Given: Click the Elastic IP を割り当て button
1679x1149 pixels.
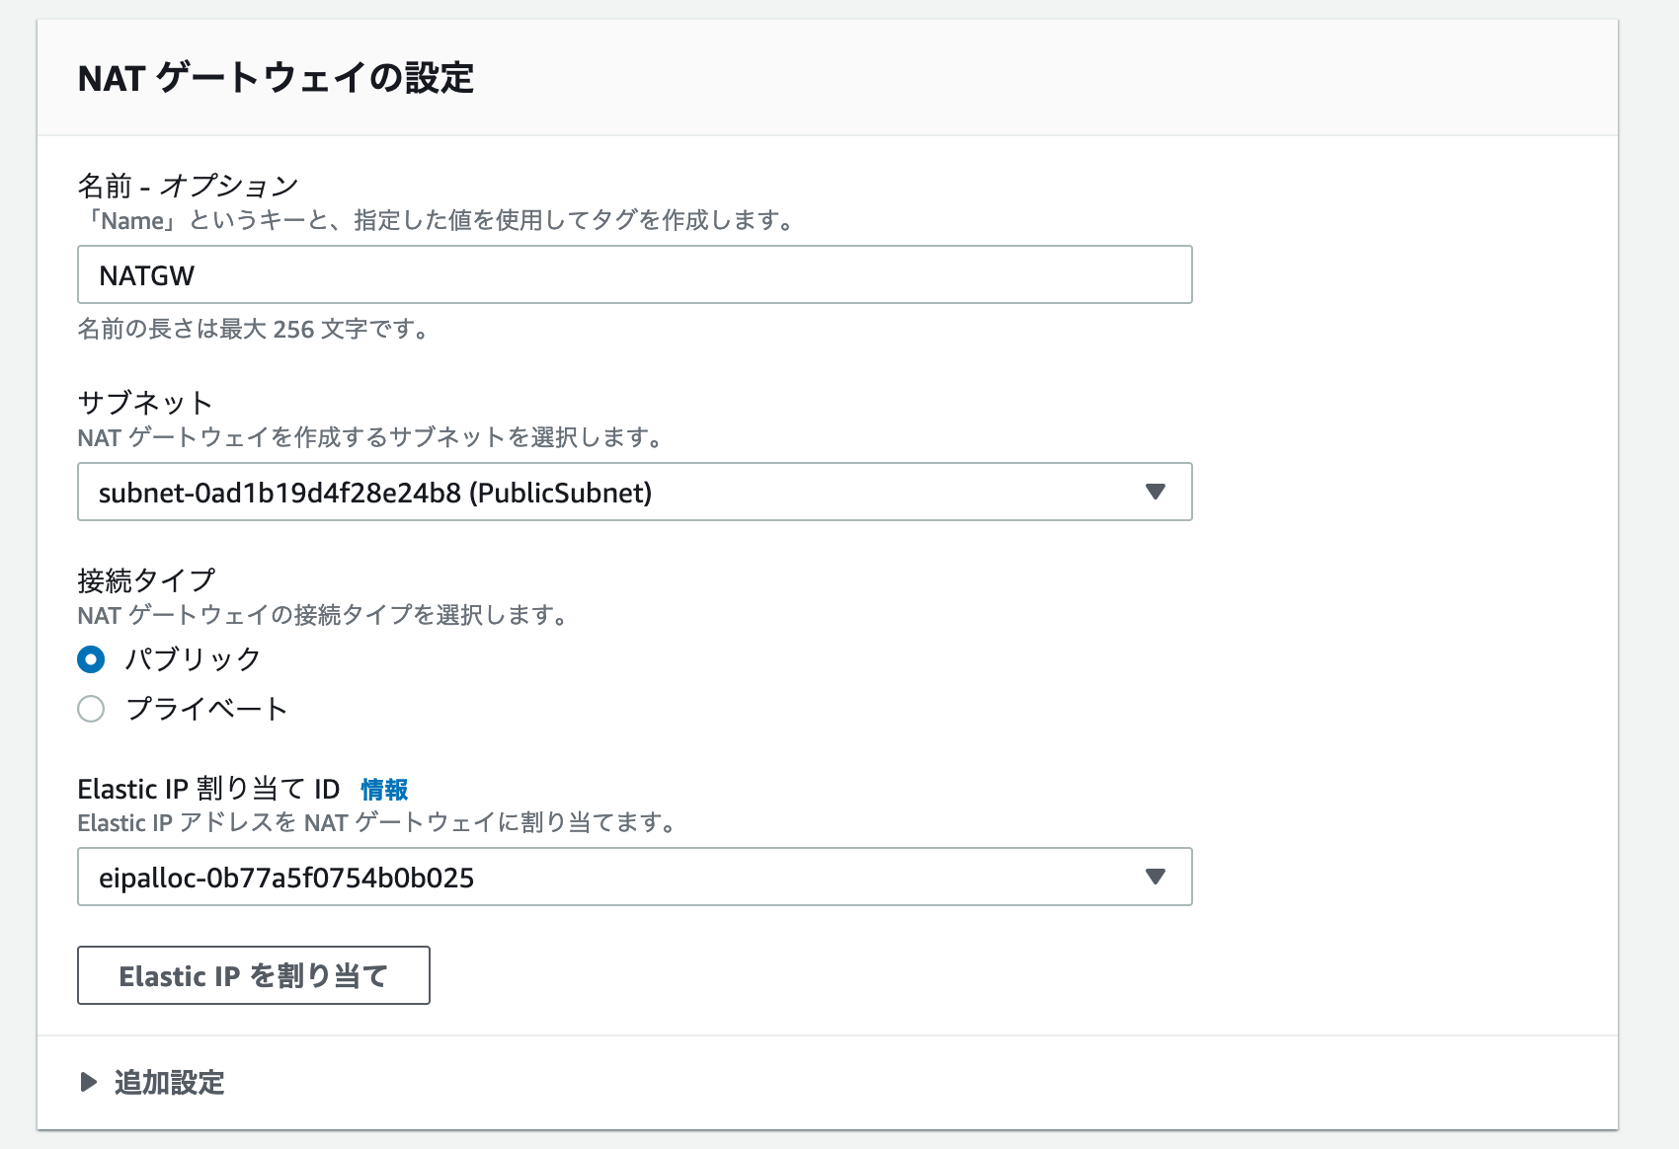Looking at the screenshot, I should pyautogui.click(x=253, y=975).
